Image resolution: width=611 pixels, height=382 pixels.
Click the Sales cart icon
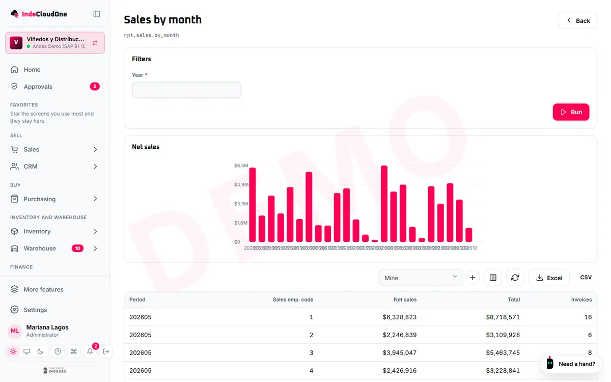(14, 149)
